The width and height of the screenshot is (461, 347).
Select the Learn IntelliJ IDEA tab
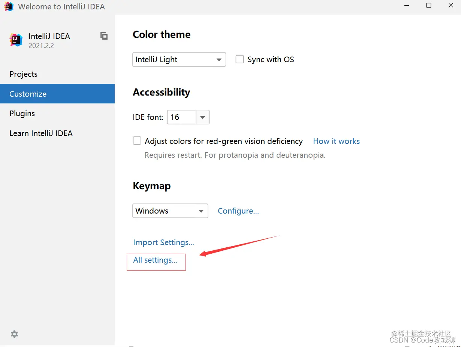pos(41,133)
